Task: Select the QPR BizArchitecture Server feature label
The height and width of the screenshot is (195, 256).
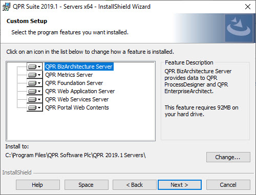Action: 79,67
